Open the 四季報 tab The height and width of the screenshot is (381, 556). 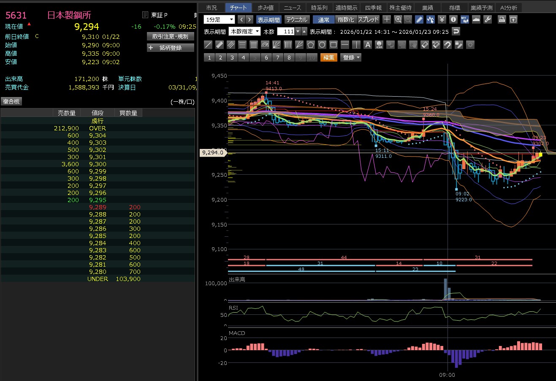[373, 8]
